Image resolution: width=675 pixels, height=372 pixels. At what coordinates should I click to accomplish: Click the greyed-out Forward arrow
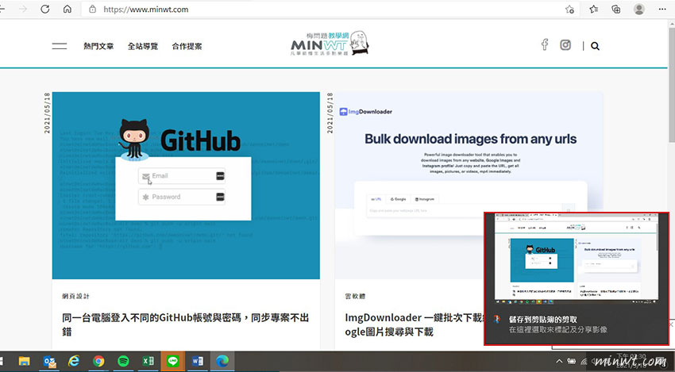tap(23, 9)
